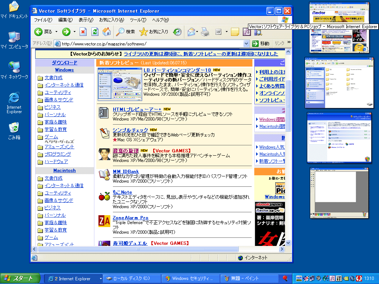
Task: Select the Paint window preview thumbnail
Action: point(339,193)
